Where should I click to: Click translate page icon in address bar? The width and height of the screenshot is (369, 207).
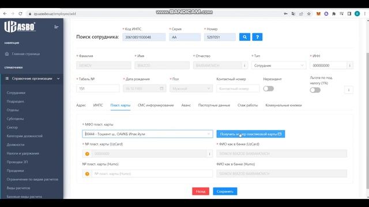click(293, 14)
